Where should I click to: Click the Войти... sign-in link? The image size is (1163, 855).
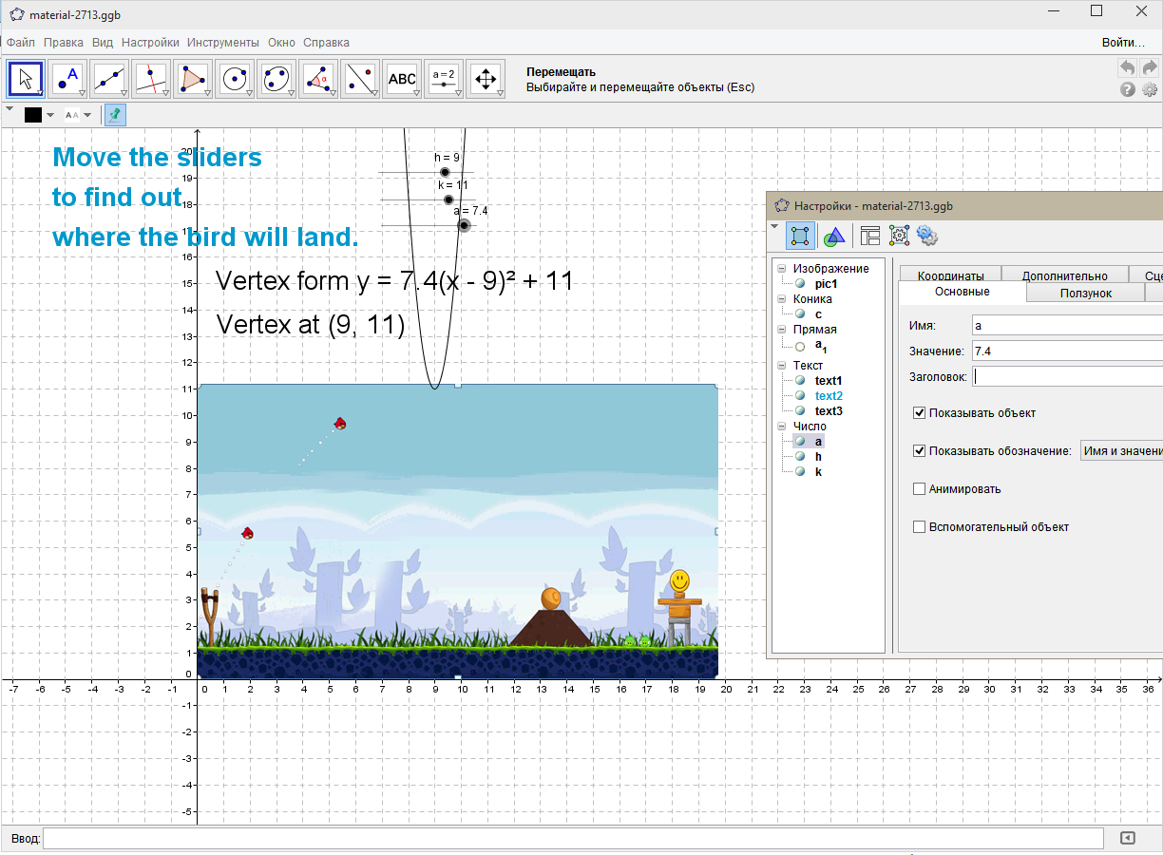pyautogui.click(x=1123, y=42)
